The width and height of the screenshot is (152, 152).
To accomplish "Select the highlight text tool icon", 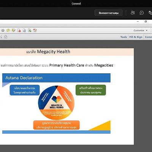I will pyautogui.click(x=14, y=30).
